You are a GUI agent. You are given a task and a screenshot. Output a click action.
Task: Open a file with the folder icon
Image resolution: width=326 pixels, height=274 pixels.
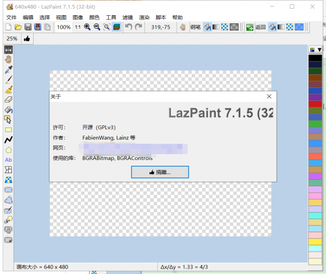pyautogui.click(x=18, y=27)
